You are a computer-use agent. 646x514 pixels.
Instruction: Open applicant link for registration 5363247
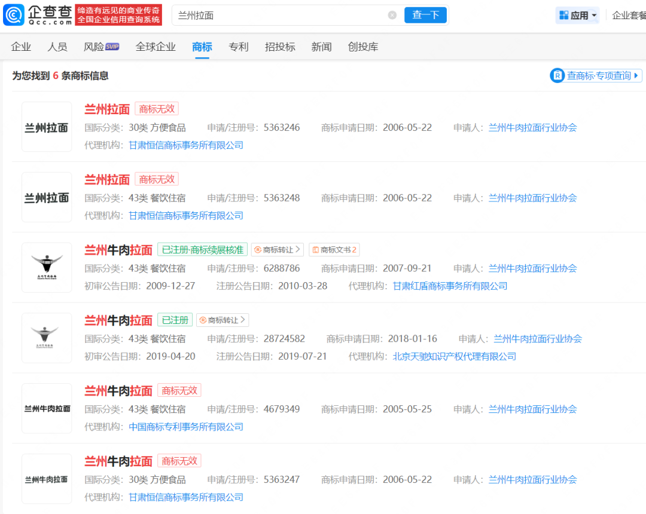coord(533,479)
